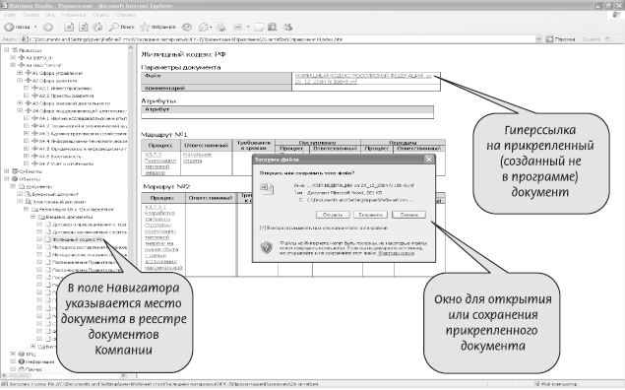Open the address bar dropdown arrow

538,39
